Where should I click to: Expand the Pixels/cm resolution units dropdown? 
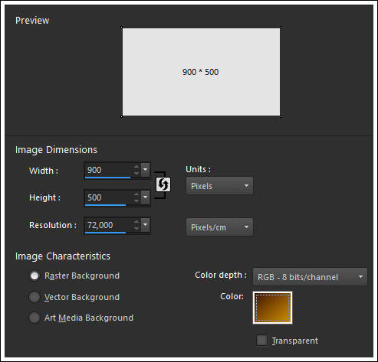[219, 227]
